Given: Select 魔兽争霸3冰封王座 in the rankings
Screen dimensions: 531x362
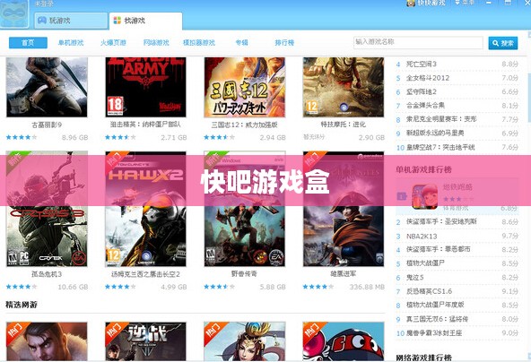Looking at the screenshot, I should click(434, 333).
